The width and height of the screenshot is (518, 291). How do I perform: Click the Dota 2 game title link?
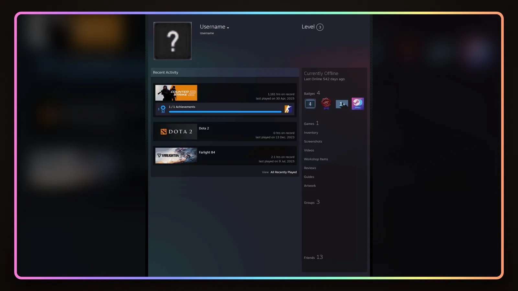204,128
